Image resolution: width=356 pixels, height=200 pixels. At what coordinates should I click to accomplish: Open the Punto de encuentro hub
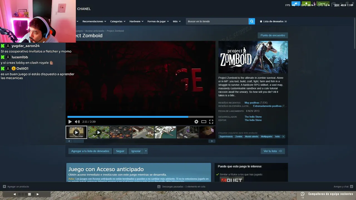(273, 35)
